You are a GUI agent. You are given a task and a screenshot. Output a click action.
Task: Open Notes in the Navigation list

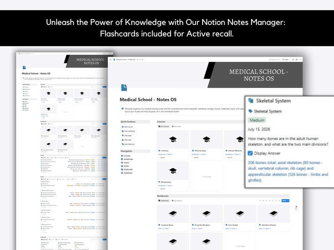pyautogui.click(x=125, y=166)
